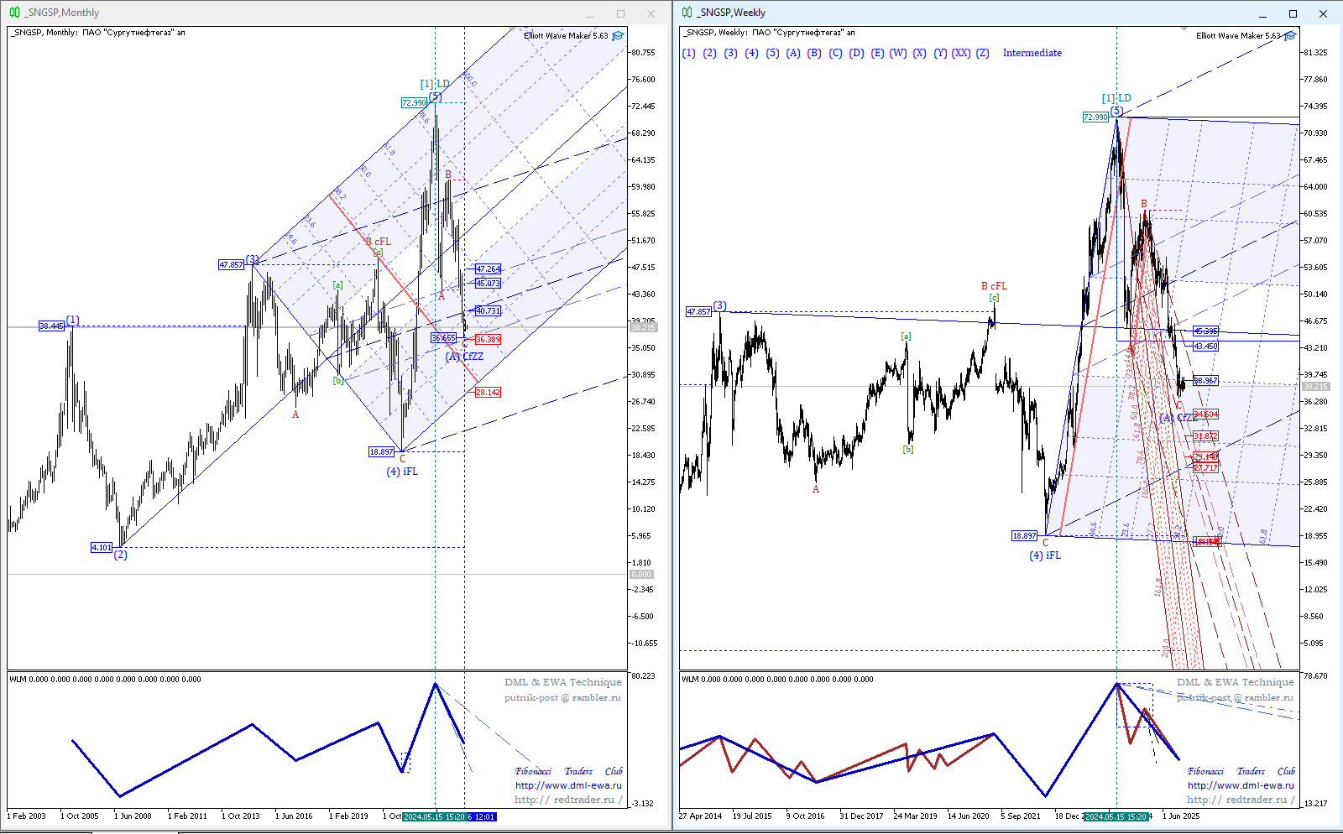This screenshot has width=1343, height=834.
Task: Click the graduation cap icon on Monthly chart
Action: pyautogui.click(x=618, y=36)
